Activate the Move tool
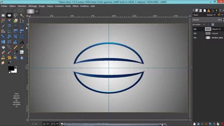This screenshot has height=126, width=224. coord(22,26)
